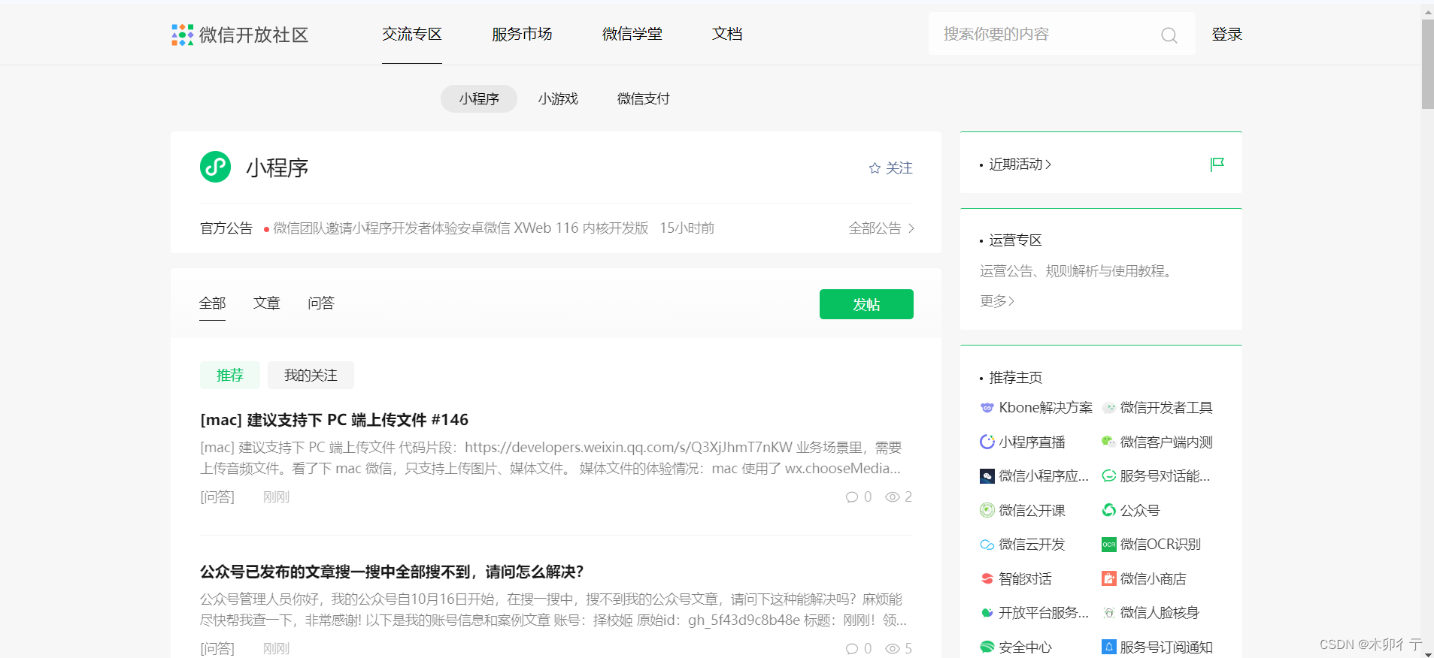Click the 服务号订阅通知 icon
The height and width of the screenshot is (658, 1434).
pyautogui.click(x=1108, y=647)
